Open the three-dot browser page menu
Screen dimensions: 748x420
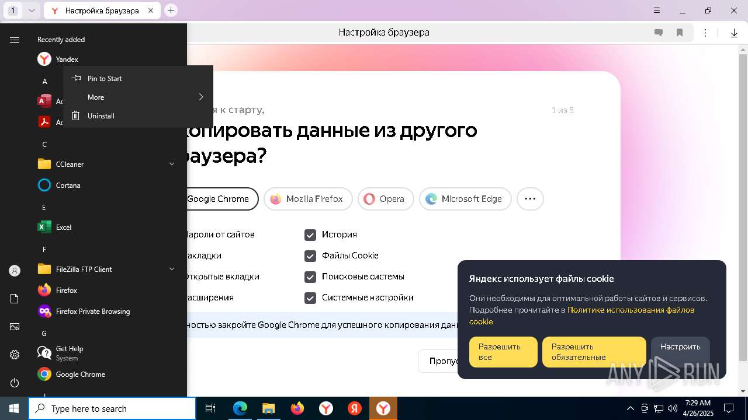pos(705,33)
